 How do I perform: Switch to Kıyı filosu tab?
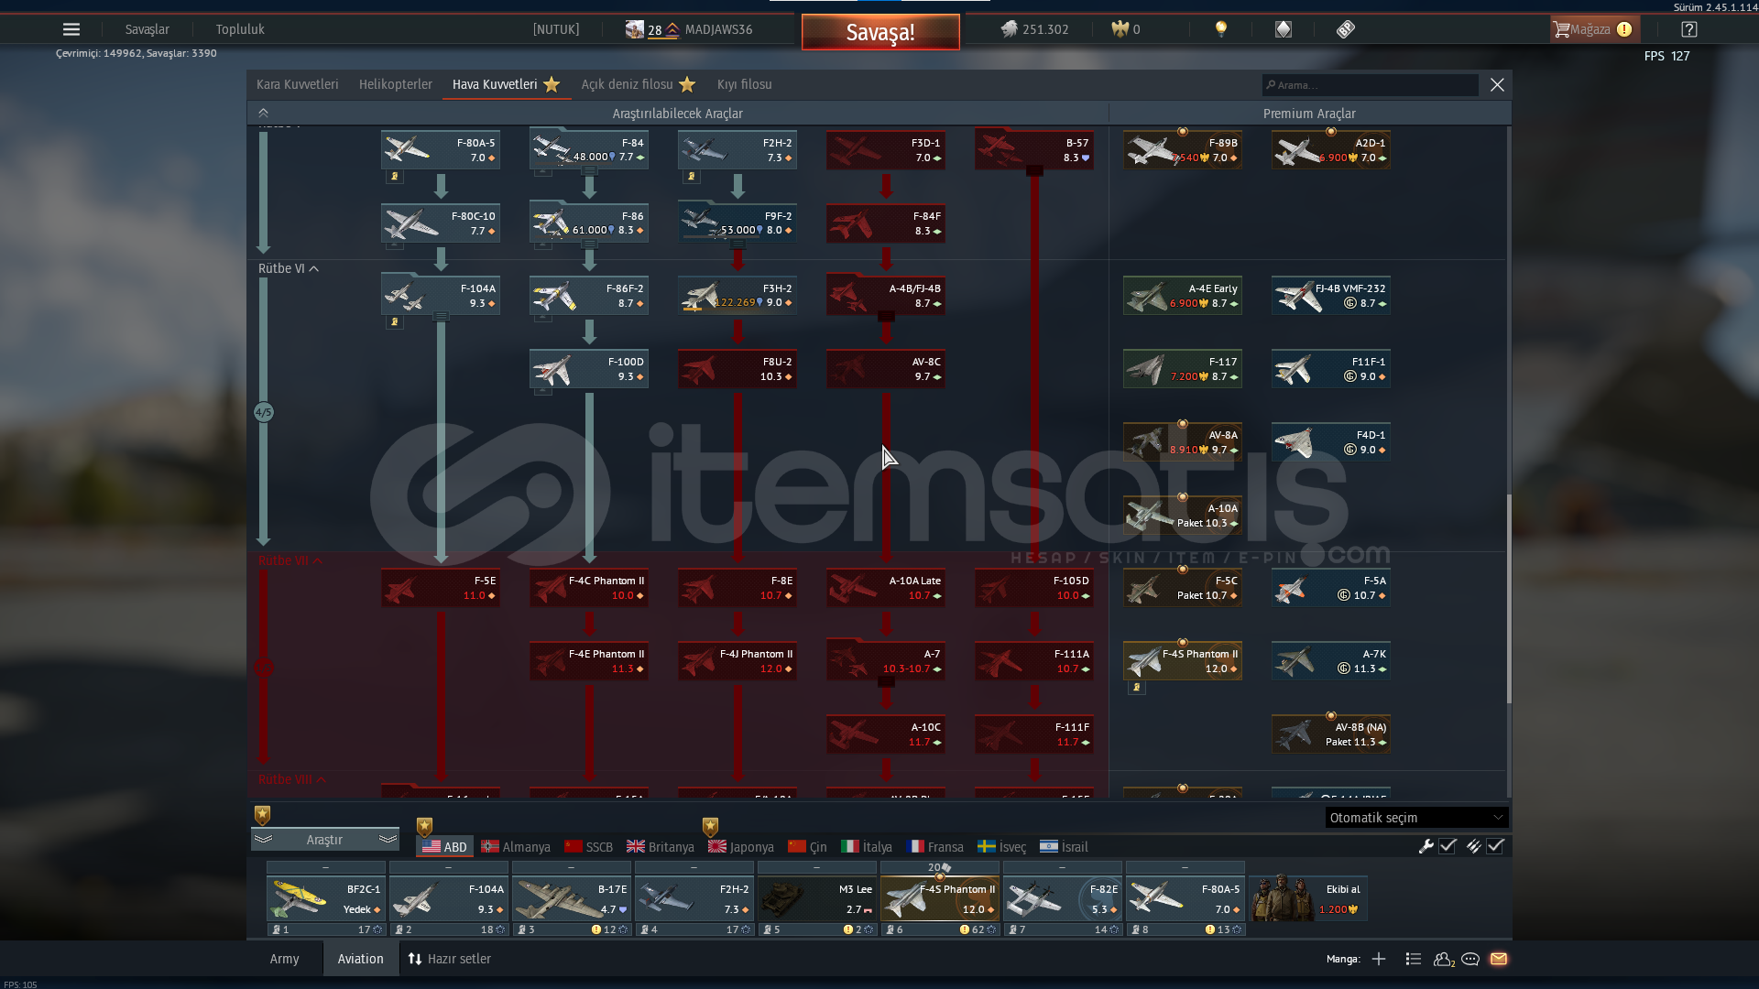(745, 84)
